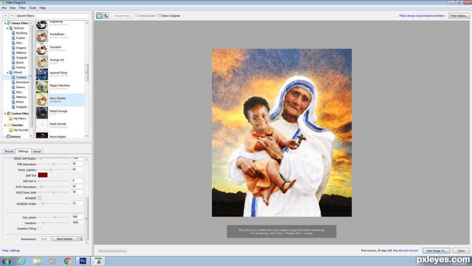Click the Stone category folder icon
This screenshot has height=266, width=472.
(x=13, y=62)
